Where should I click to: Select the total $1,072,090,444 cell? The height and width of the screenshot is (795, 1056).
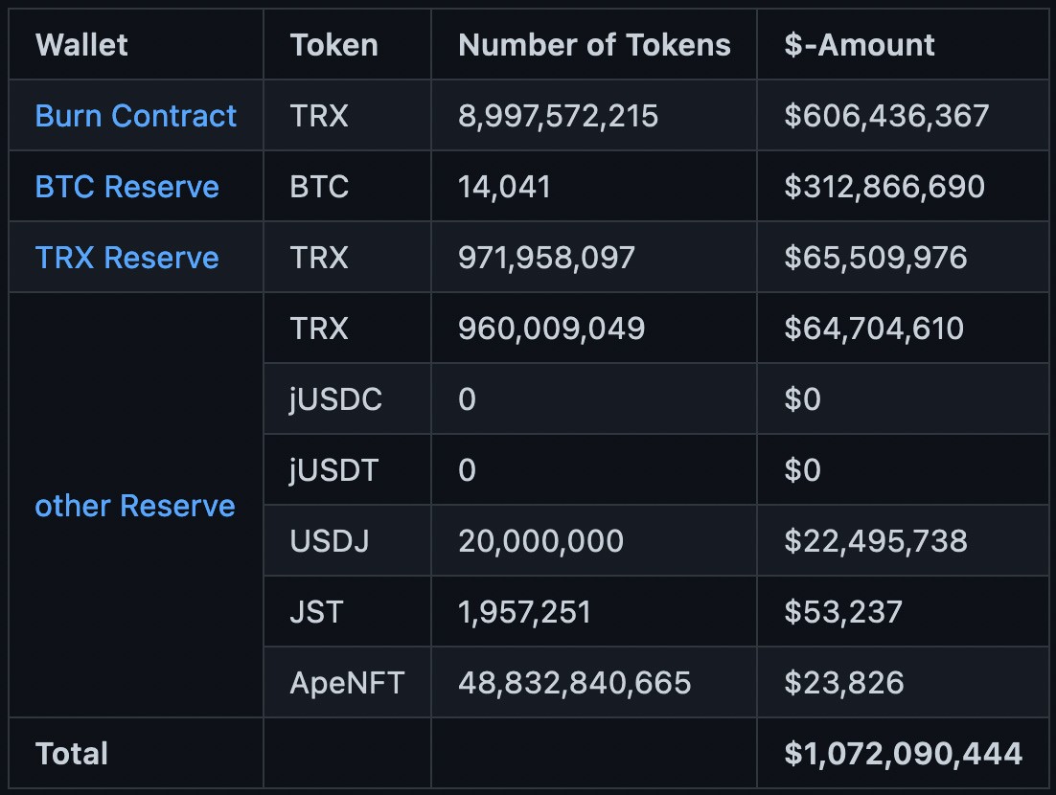(903, 754)
